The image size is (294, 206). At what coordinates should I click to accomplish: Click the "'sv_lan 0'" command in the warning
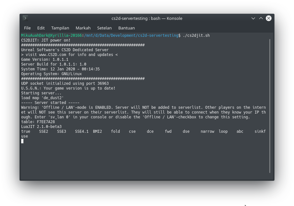[59, 117]
